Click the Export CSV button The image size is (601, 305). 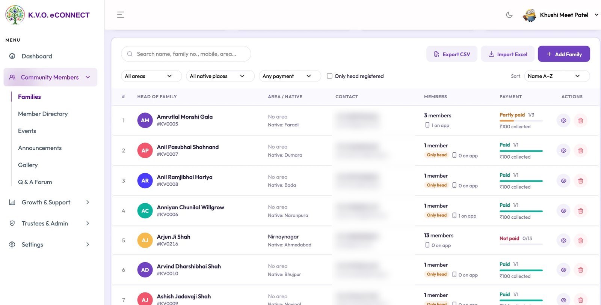point(452,54)
